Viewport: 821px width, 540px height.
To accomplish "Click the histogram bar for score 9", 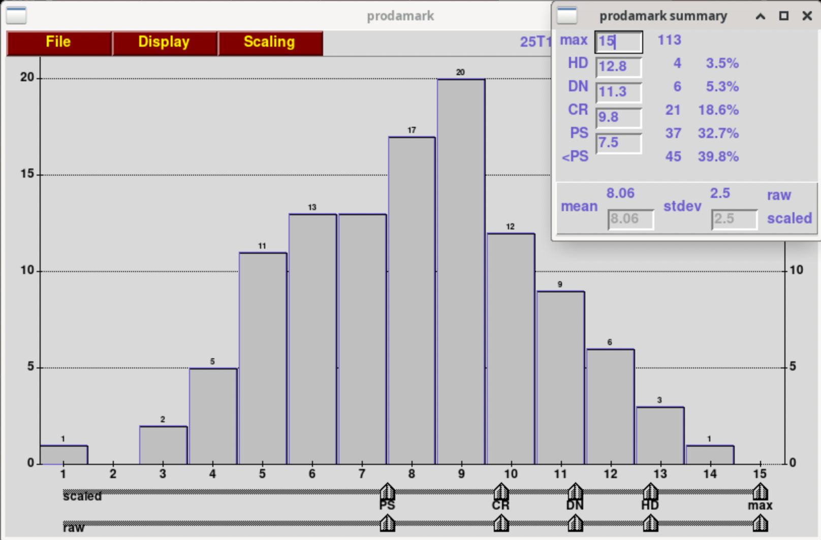I will 461,272.
